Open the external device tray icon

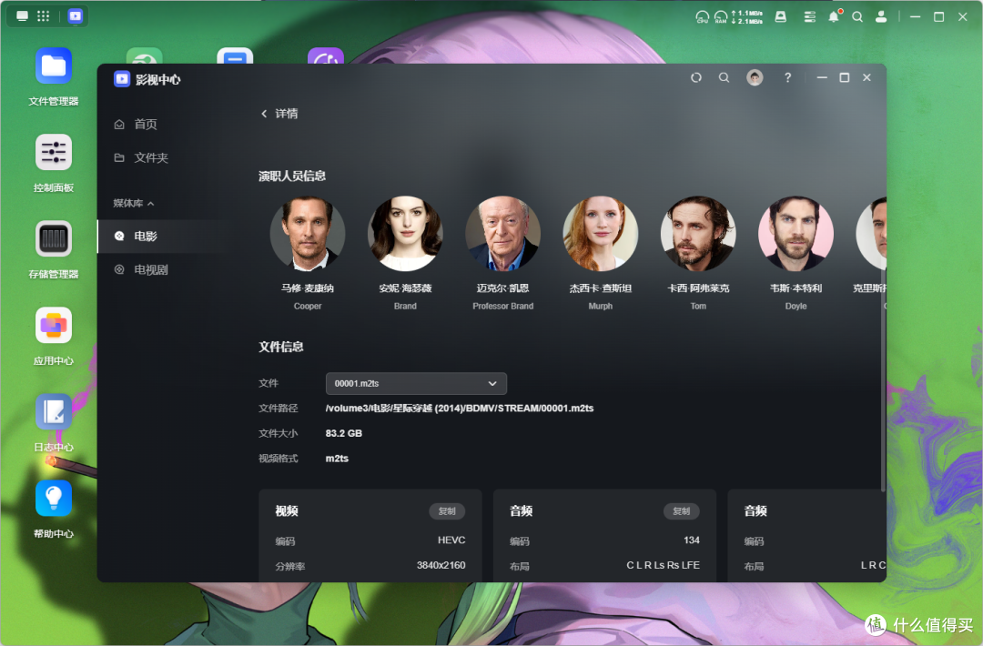pyautogui.click(x=781, y=17)
